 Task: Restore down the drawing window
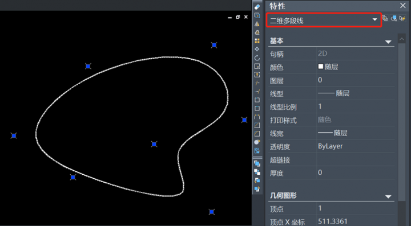pyautogui.click(x=237, y=17)
